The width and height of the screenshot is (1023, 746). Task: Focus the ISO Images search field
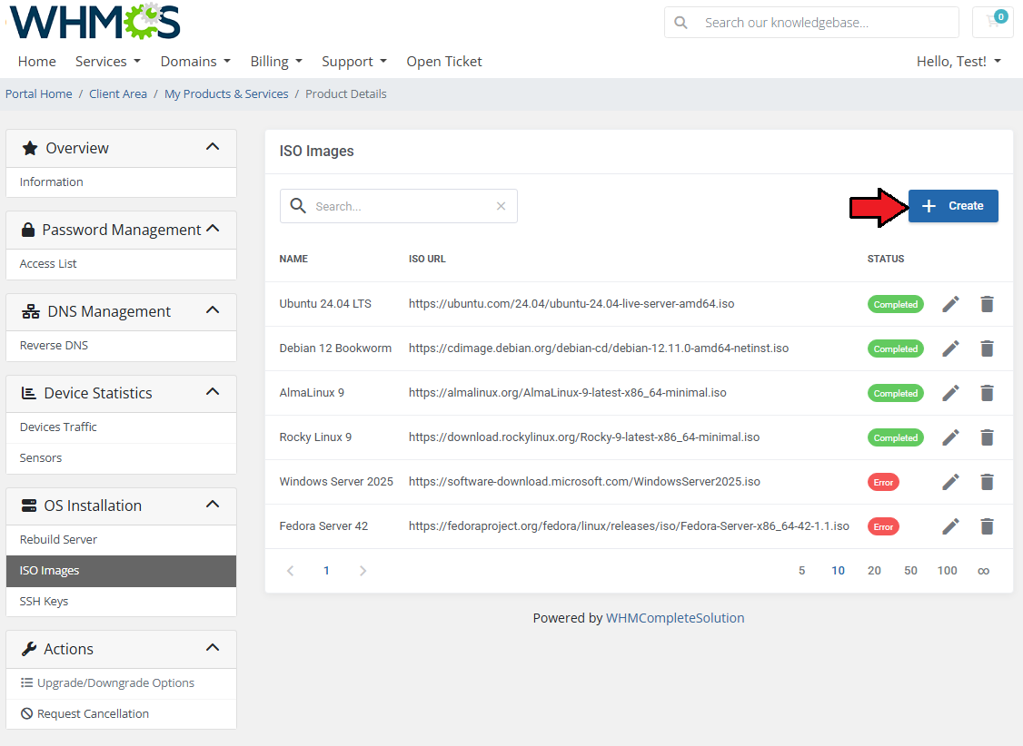coord(399,206)
